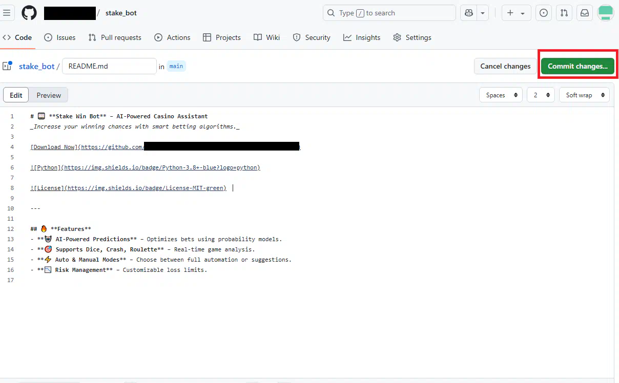
Task: Open Projects tab
Action: click(x=222, y=37)
